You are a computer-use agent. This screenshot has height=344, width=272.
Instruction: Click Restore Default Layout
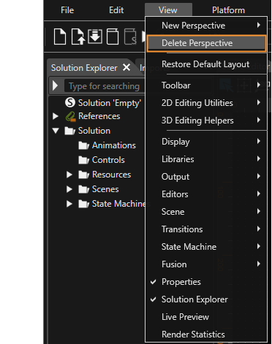tap(206, 64)
